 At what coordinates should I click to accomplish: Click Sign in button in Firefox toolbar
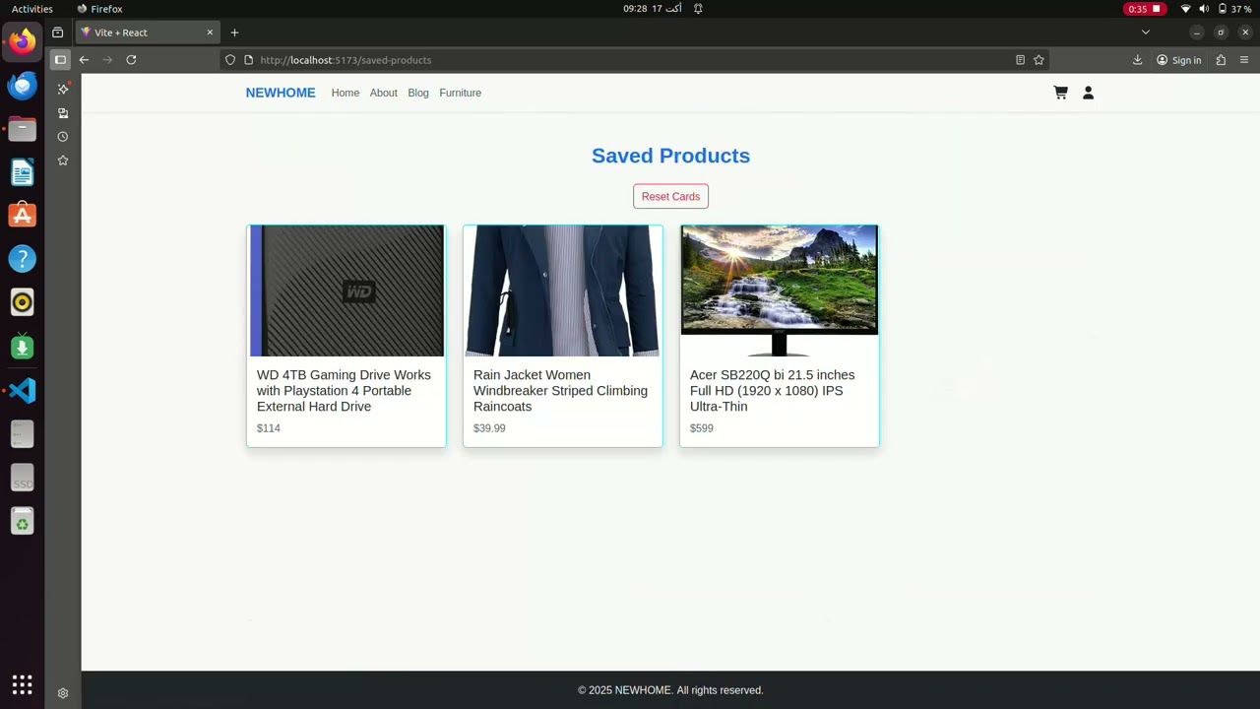click(x=1179, y=60)
